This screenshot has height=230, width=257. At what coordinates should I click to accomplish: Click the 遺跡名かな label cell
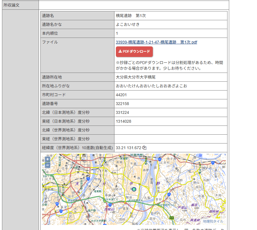[77, 24]
